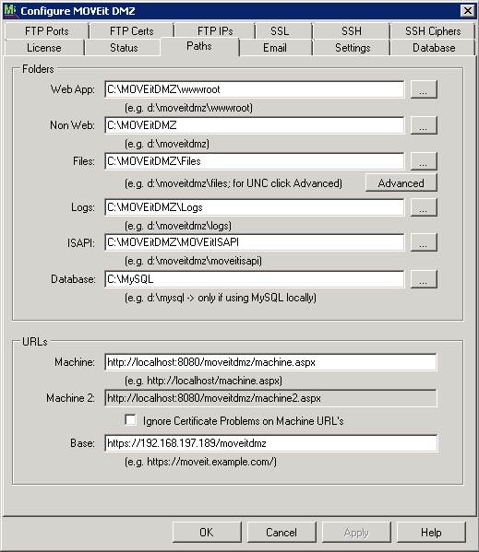This screenshot has width=479, height=552.
Task: Open the FTP Ports tab
Action: tap(46, 31)
